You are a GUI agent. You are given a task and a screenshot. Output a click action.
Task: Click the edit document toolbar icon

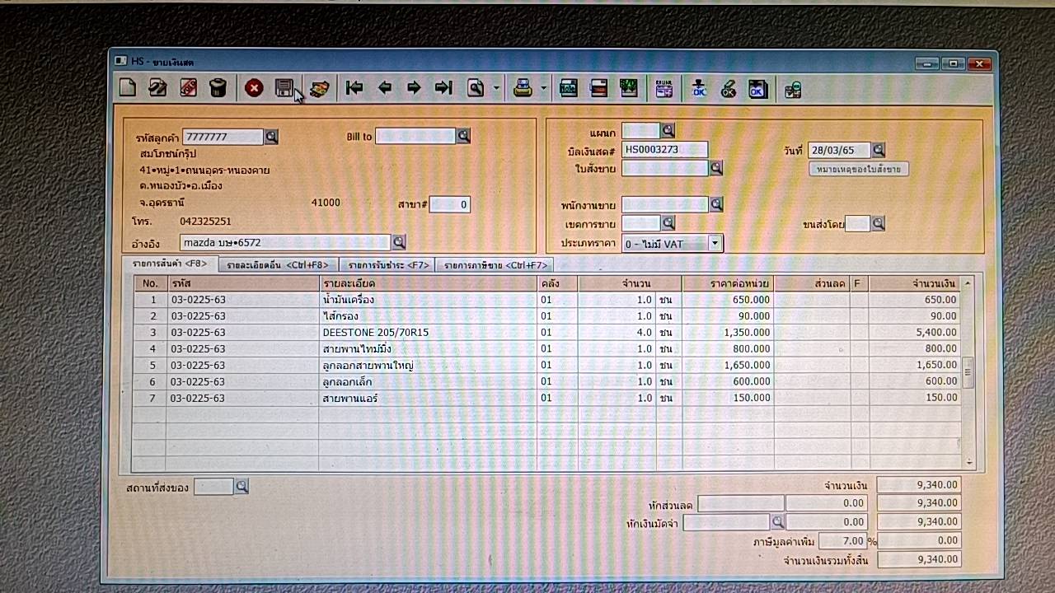pos(157,87)
